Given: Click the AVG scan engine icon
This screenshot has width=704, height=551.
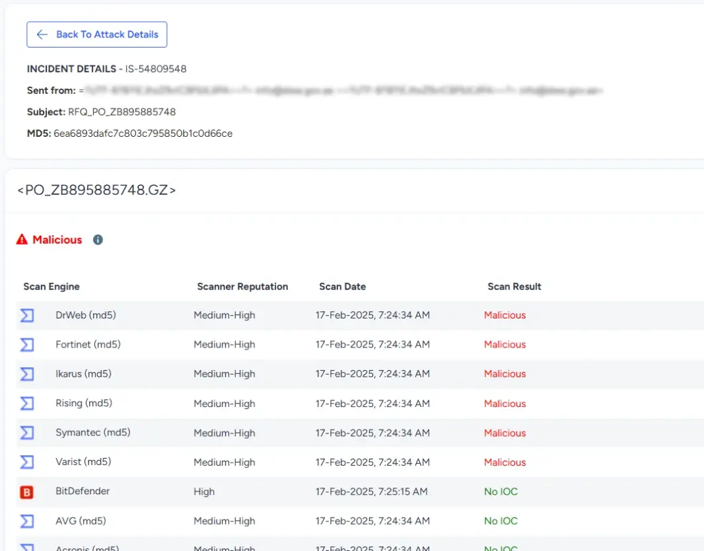Looking at the screenshot, I should pos(26,521).
